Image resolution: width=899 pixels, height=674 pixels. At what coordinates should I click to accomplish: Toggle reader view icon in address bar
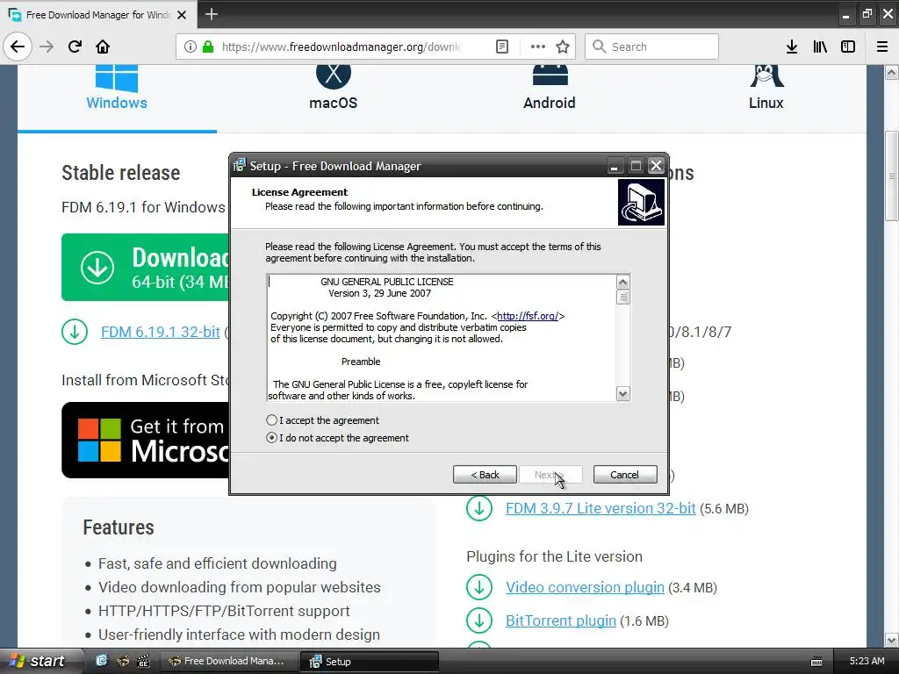pyautogui.click(x=502, y=47)
